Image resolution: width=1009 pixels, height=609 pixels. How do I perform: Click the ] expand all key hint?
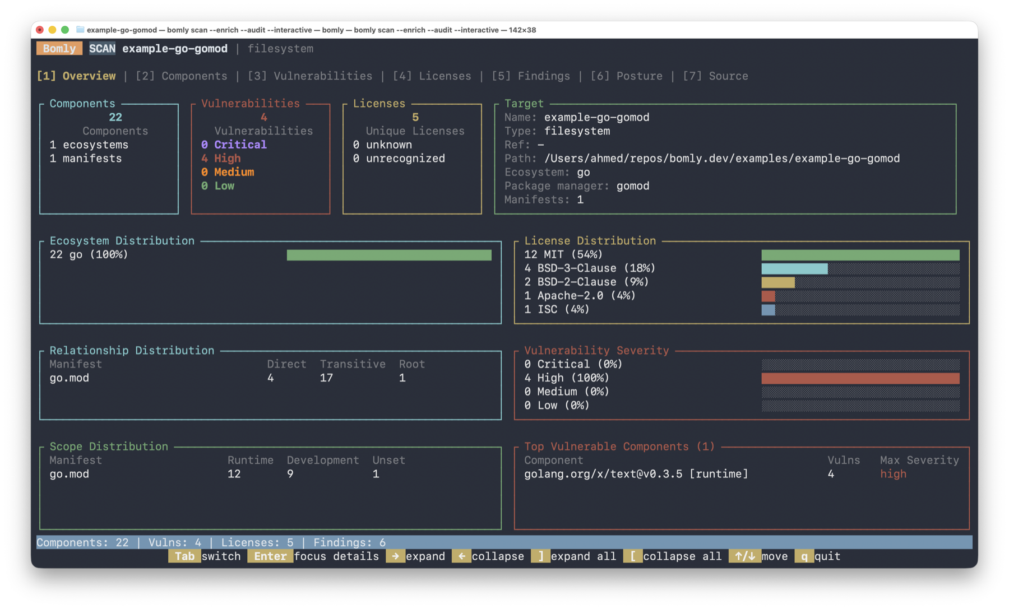[540, 556]
